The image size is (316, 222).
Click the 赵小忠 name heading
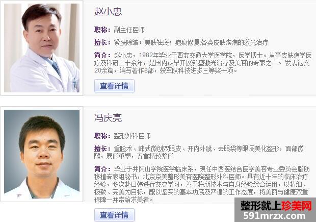pos(108,12)
